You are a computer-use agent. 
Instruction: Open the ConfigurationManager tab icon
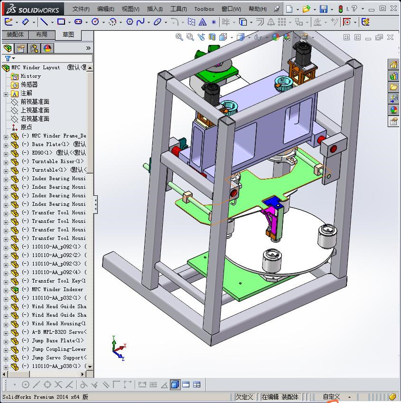[34, 48]
